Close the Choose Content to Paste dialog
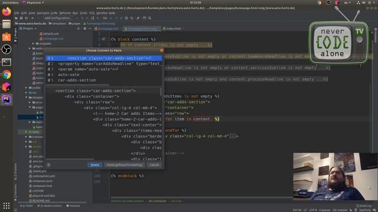The width and height of the screenshot is (378, 212). pyautogui.click(x=161, y=50)
